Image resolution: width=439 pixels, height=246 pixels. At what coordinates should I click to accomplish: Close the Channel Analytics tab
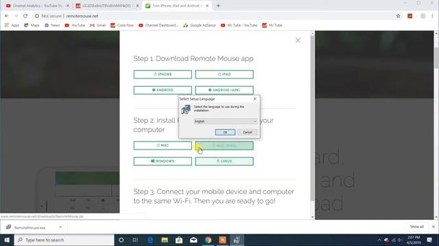tap(68, 5)
